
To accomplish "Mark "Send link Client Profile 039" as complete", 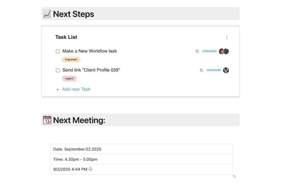I will click(x=58, y=70).
